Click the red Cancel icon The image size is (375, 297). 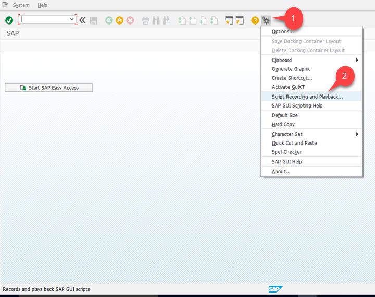click(x=130, y=20)
